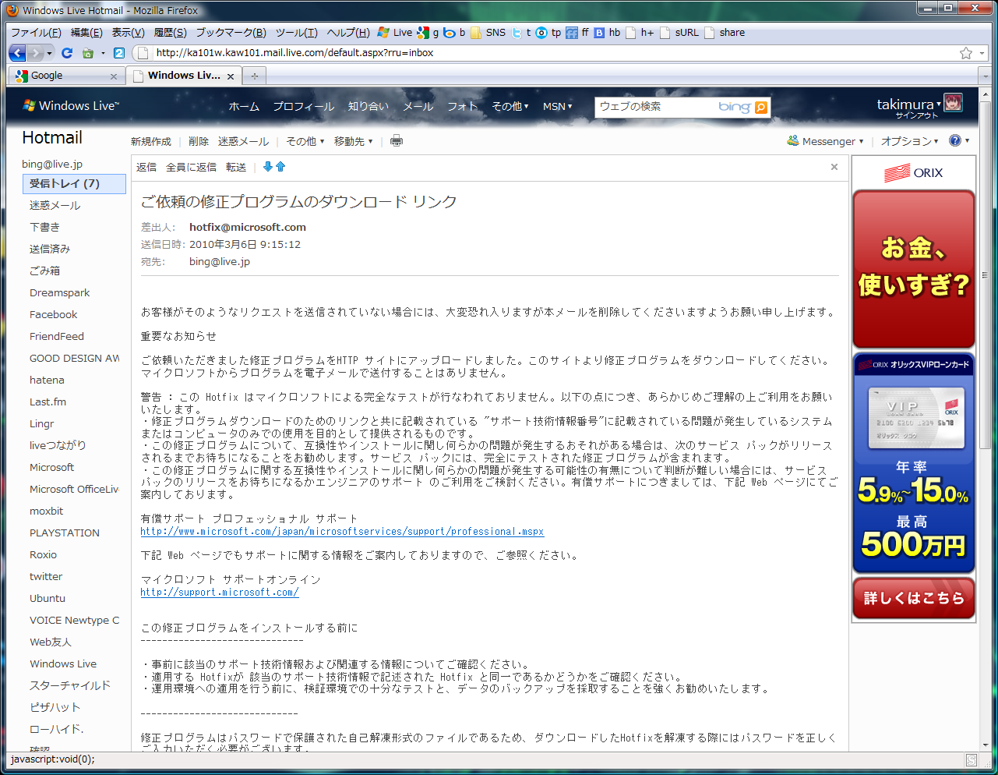
Task: Open the history dropdown beside forward button
Action: point(50,53)
